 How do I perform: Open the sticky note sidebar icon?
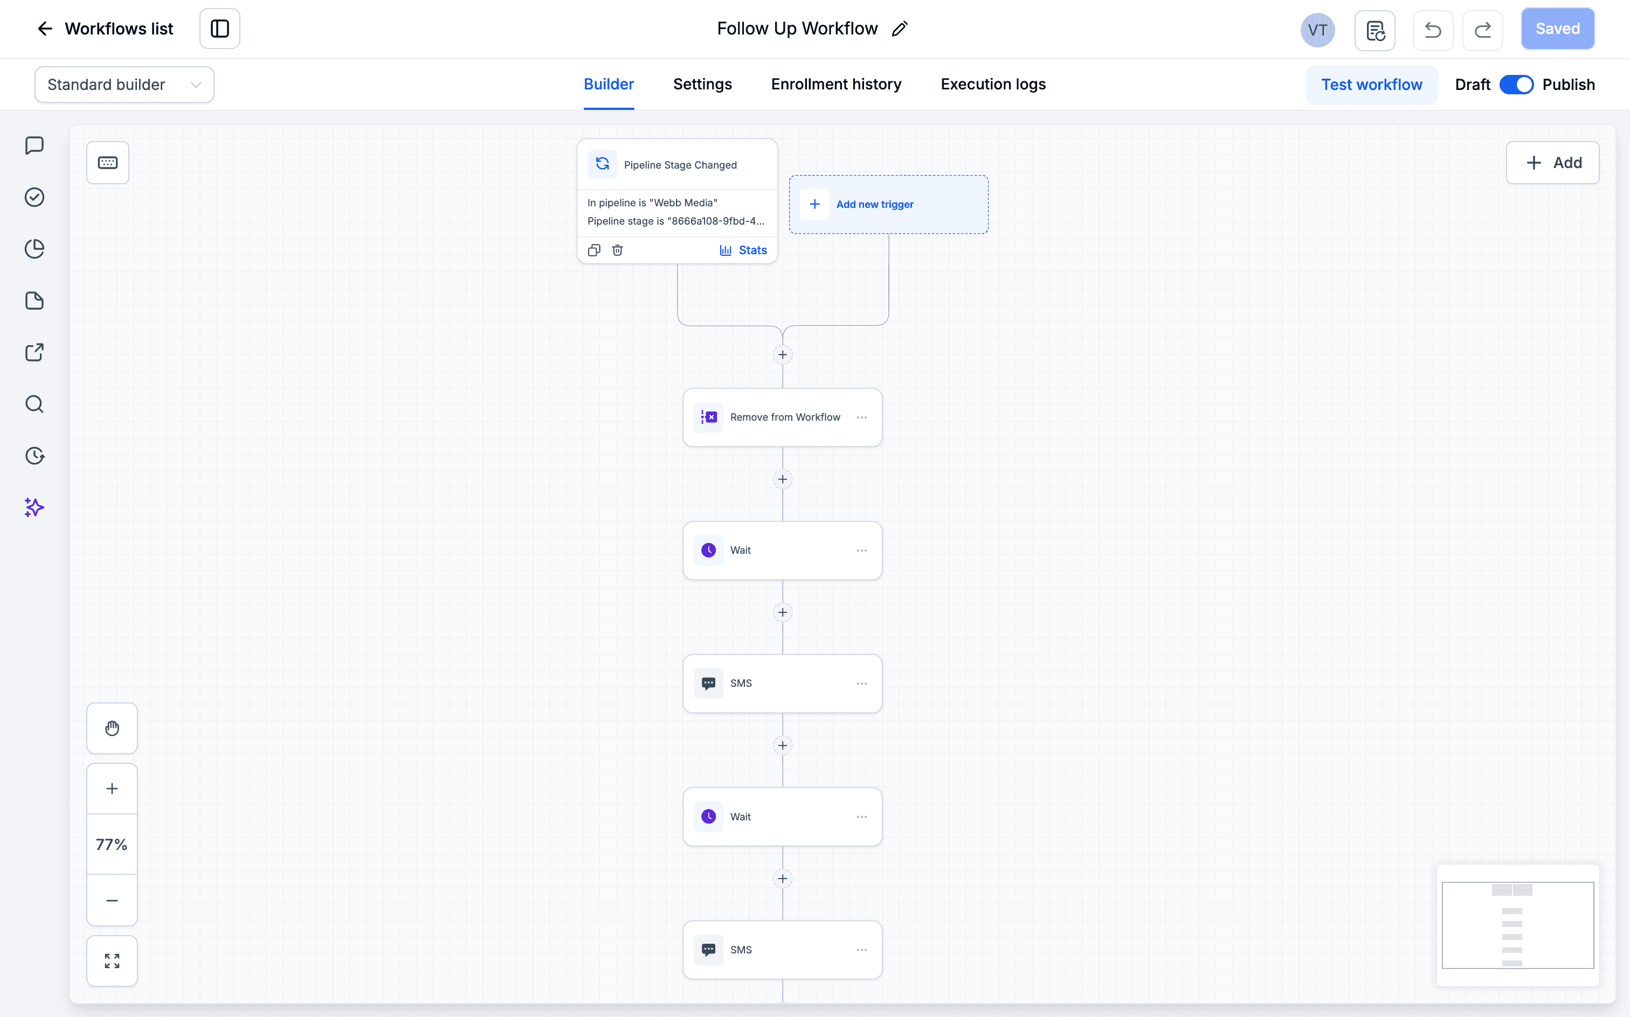click(x=34, y=301)
